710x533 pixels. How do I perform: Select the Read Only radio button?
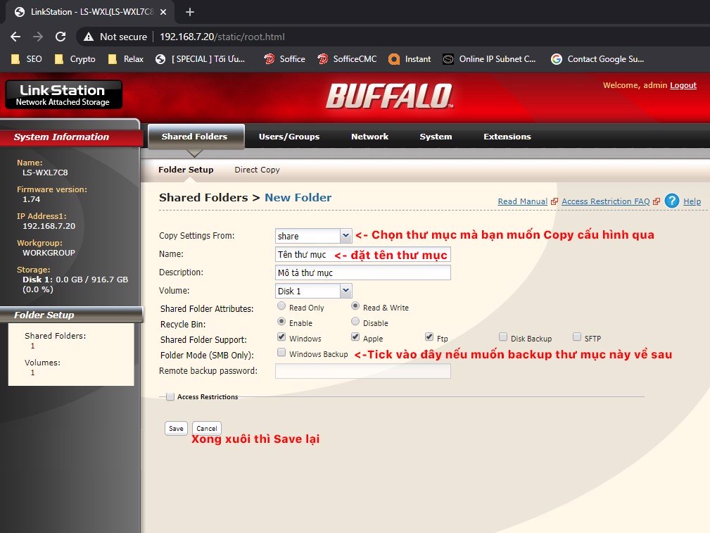pyautogui.click(x=281, y=306)
